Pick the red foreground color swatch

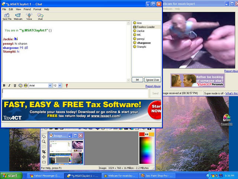point(142,134)
